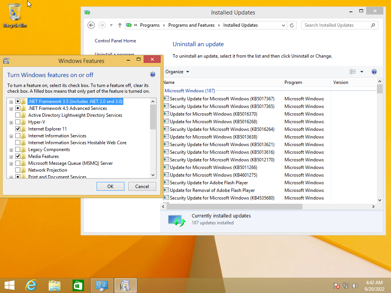Open the view options dropdown arrow
Image resolution: width=391 pixels, height=293 pixels.
click(x=362, y=72)
